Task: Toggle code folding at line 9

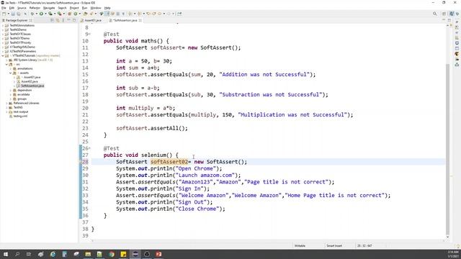Action: [x=89, y=34]
